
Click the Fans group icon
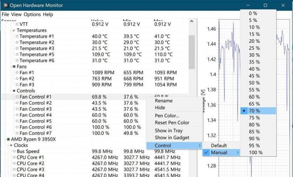[x=14, y=67]
